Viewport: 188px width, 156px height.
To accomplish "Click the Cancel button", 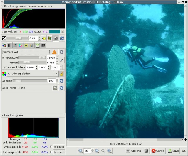I will tap(158, 151).
